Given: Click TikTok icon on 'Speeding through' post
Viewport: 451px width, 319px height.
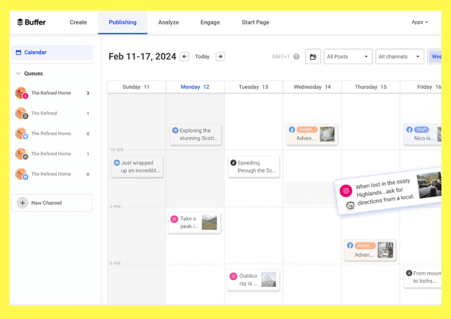Looking at the screenshot, I should pos(233,162).
